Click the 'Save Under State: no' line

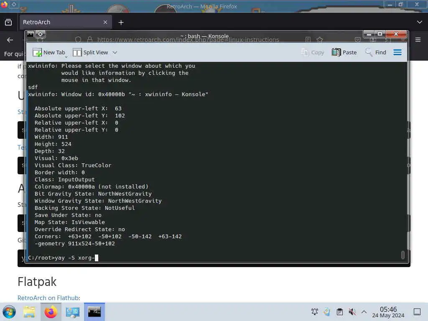[68, 215]
